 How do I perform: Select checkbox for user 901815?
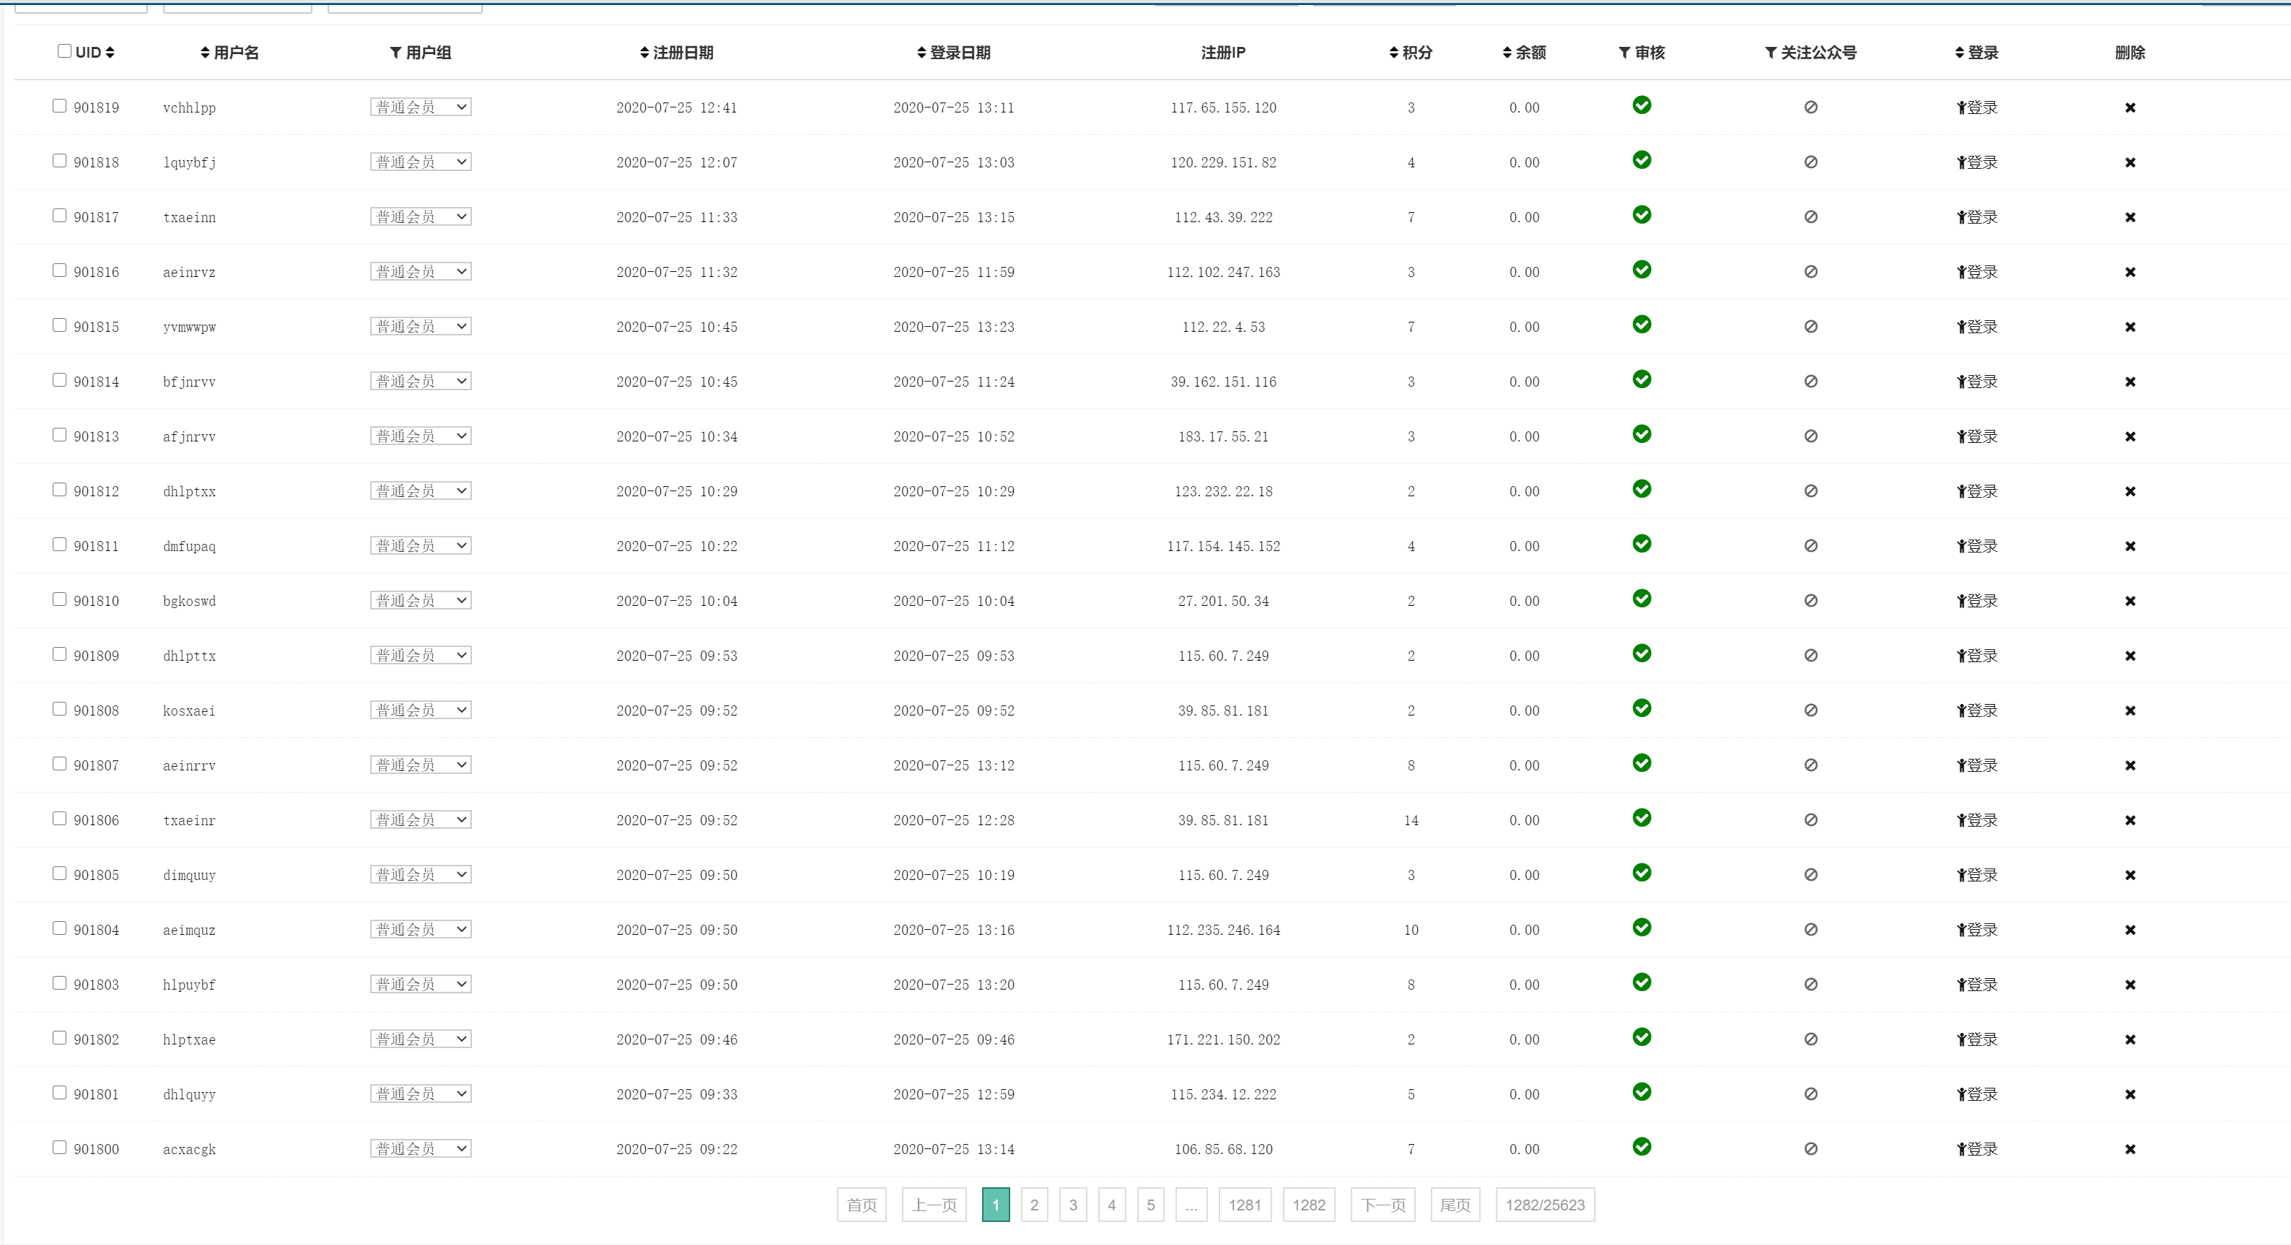(60, 325)
